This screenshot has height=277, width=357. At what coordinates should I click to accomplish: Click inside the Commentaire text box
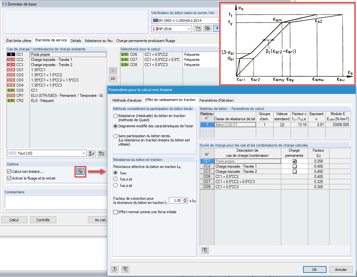pos(56,202)
